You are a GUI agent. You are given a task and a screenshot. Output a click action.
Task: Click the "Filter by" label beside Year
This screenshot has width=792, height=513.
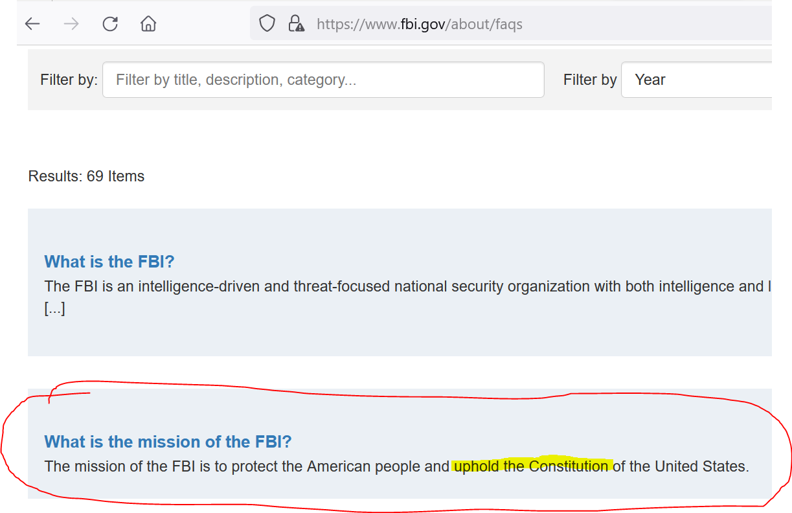coord(590,80)
